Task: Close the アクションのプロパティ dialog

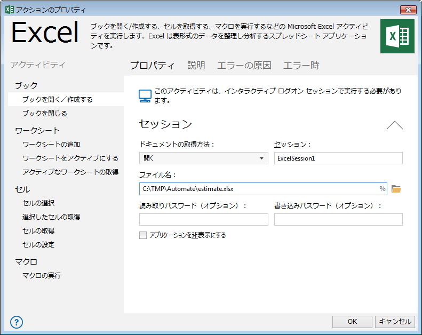Action: [x=408, y=10]
